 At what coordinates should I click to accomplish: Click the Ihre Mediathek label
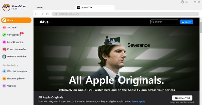[10, 65]
